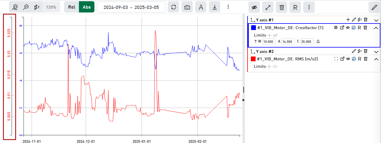Click the refresh chart icon
The image size is (381, 143).
pyautogui.click(x=173, y=7)
